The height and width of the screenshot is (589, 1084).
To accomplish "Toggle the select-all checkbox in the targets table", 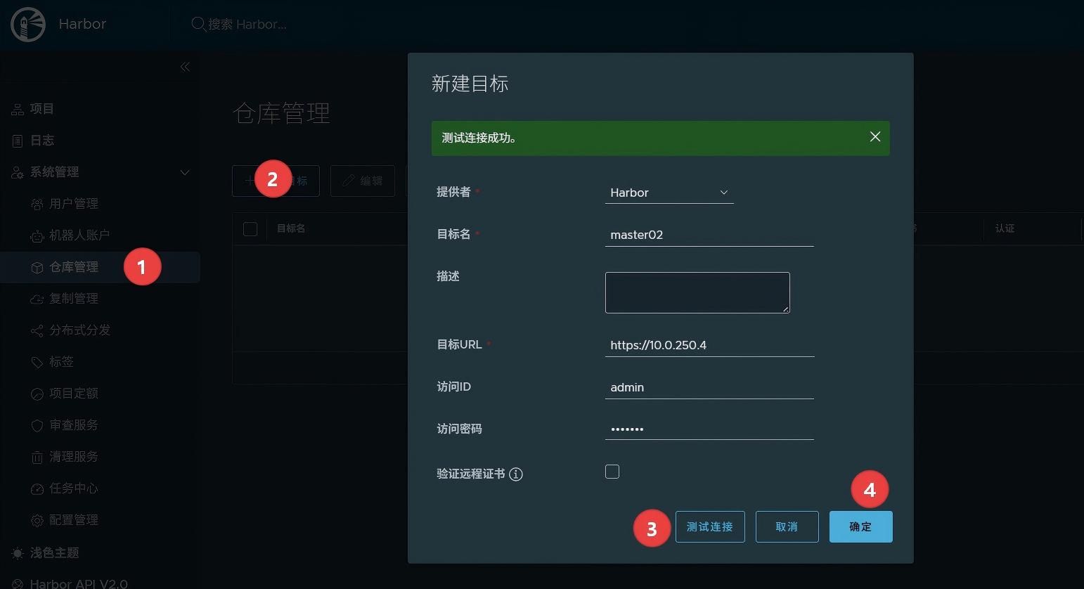I will [x=250, y=228].
